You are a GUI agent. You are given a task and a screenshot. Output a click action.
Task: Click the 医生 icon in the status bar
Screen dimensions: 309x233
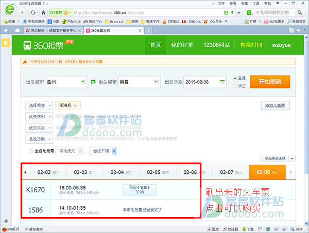(213, 229)
